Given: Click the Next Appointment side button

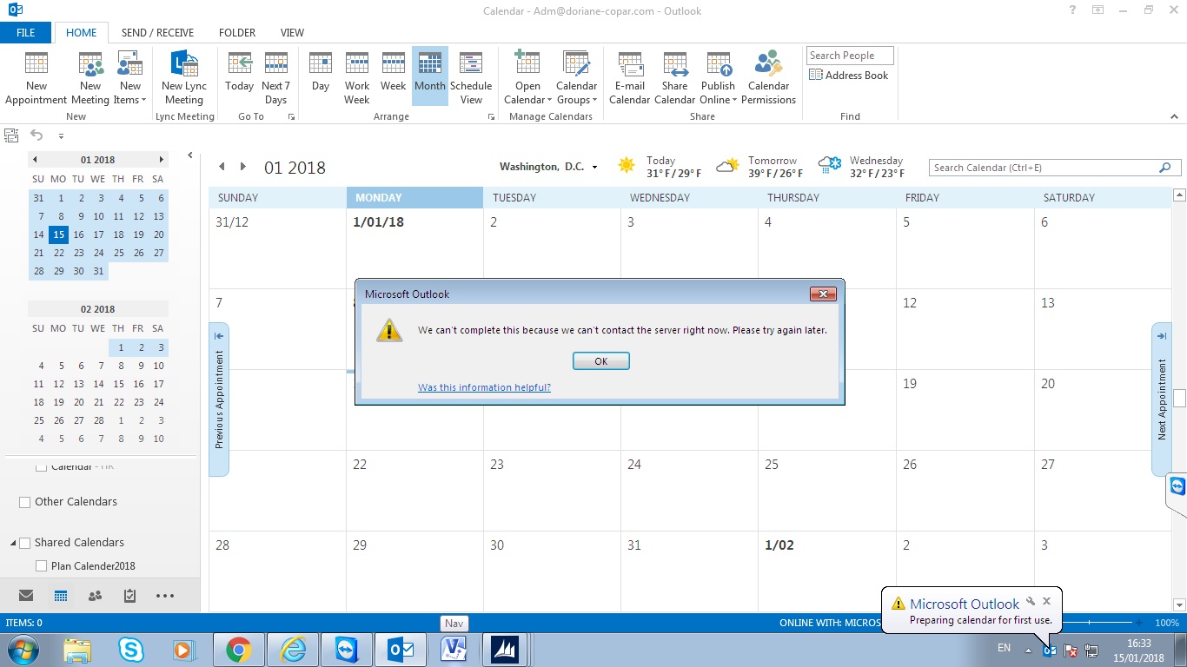Looking at the screenshot, I should click(x=1162, y=400).
